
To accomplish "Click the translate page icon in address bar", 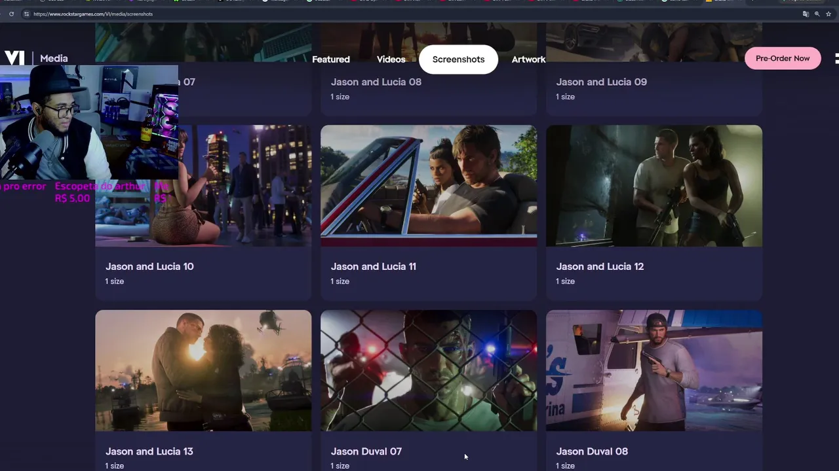I will pyautogui.click(x=806, y=14).
